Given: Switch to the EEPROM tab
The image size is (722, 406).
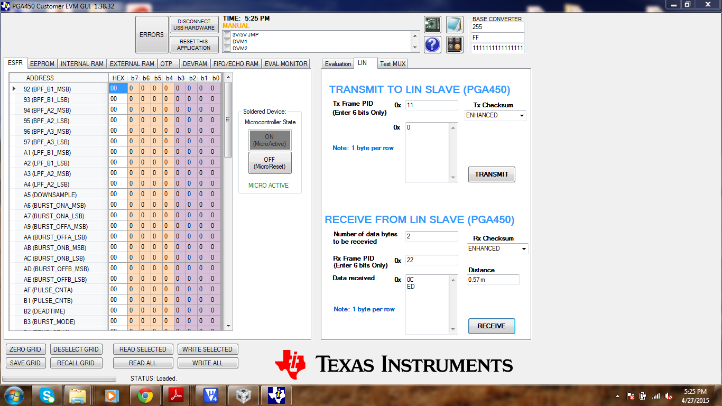Looking at the screenshot, I should (x=42, y=64).
